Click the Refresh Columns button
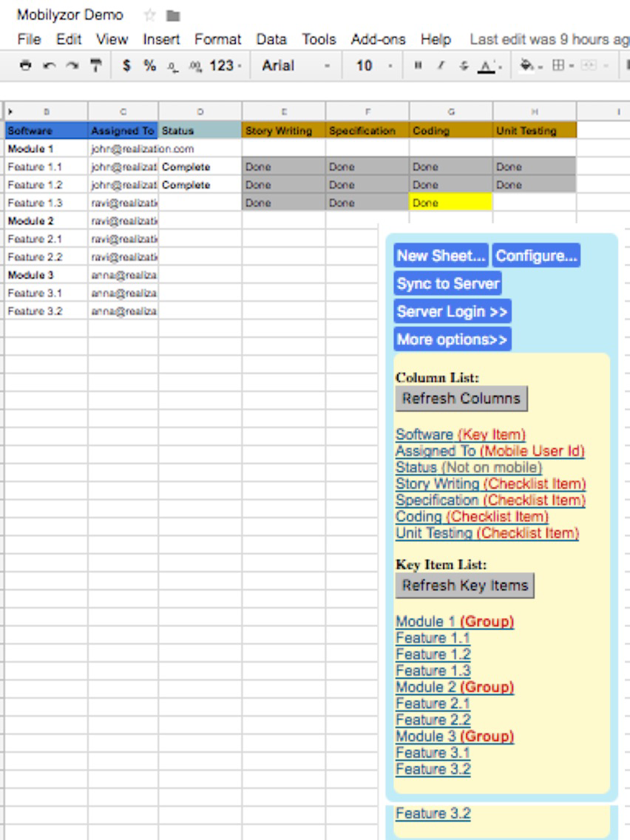 pos(461,399)
